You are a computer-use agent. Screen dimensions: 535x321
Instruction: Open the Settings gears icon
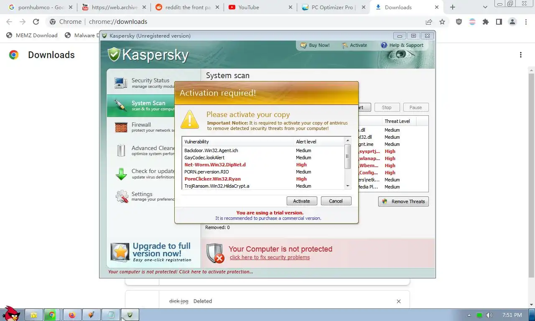pyautogui.click(x=122, y=196)
